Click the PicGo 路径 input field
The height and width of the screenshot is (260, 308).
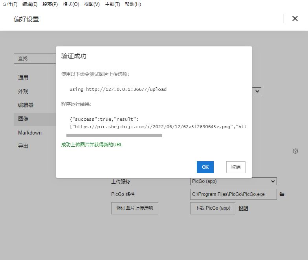pyautogui.click(x=233, y=194)
